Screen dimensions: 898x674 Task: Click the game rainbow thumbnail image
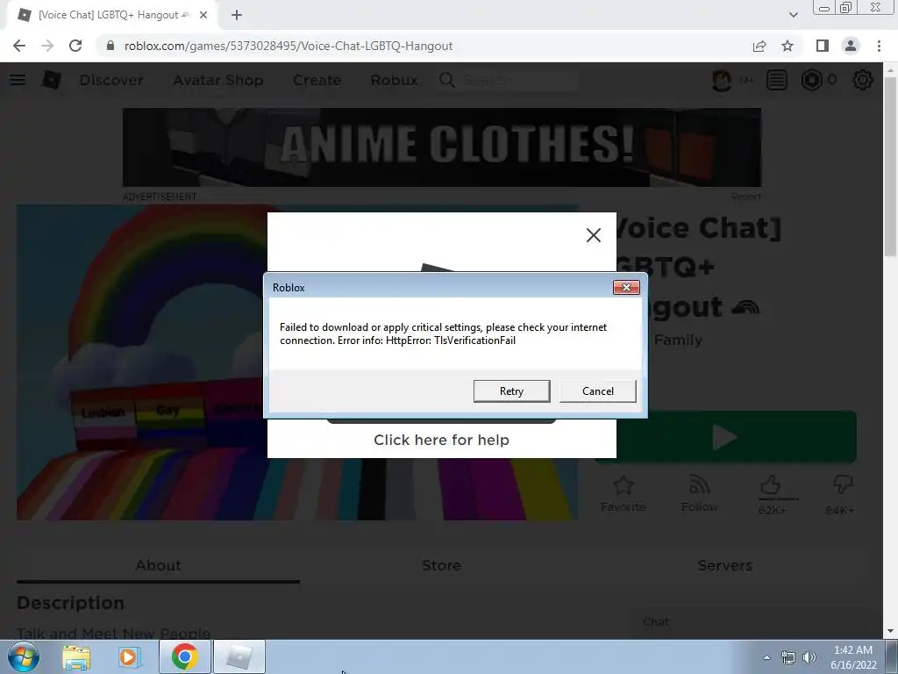click(x=141, y=362)
